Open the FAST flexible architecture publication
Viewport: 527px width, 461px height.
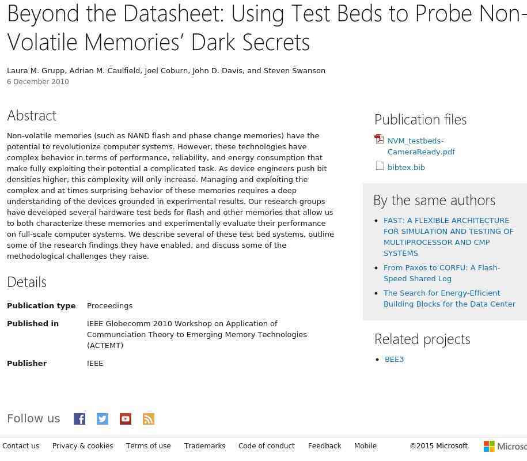click(448, 237)
